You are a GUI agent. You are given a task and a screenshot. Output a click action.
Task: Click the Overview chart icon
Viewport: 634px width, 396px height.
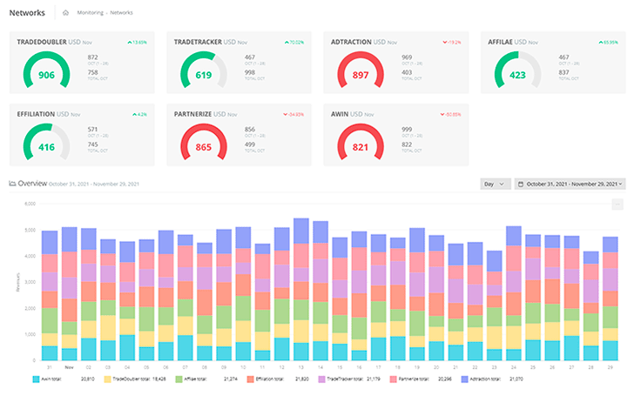[x=12, y=184]
